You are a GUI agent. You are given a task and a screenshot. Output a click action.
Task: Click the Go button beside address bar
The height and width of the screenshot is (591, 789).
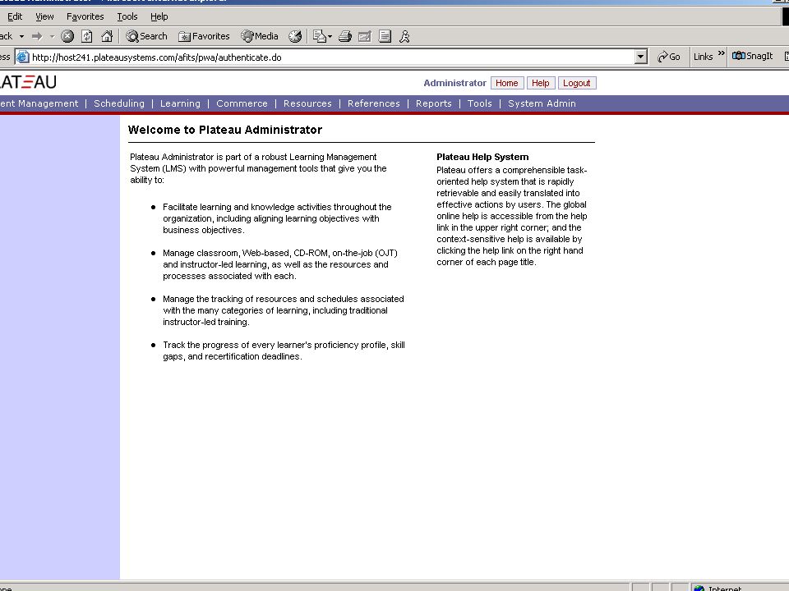click(669, 57)
